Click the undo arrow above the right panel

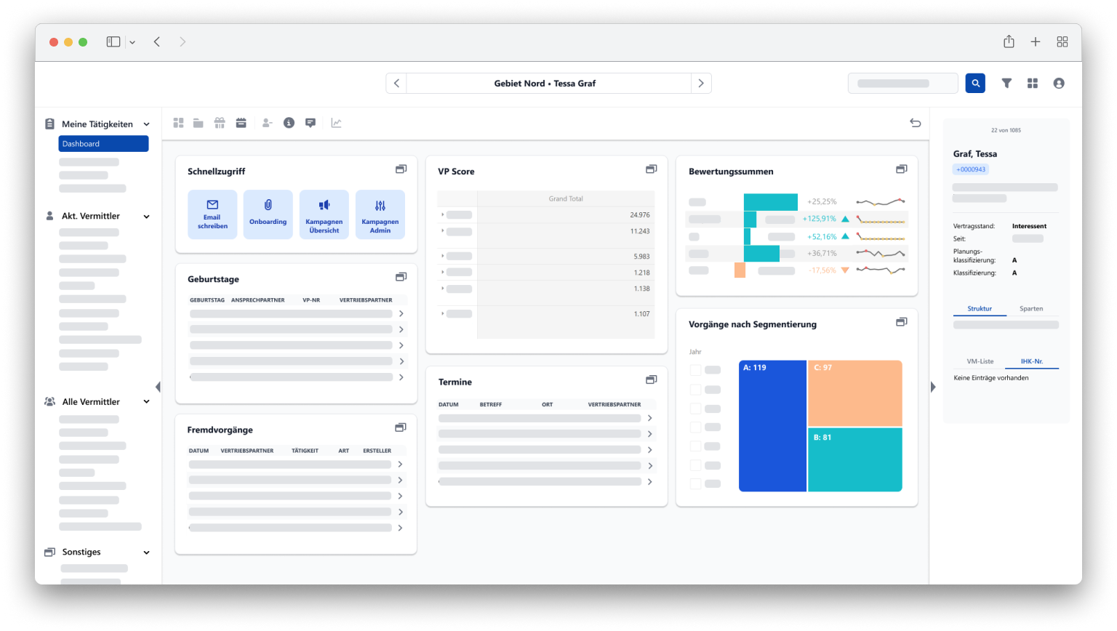tap(916, 124)
